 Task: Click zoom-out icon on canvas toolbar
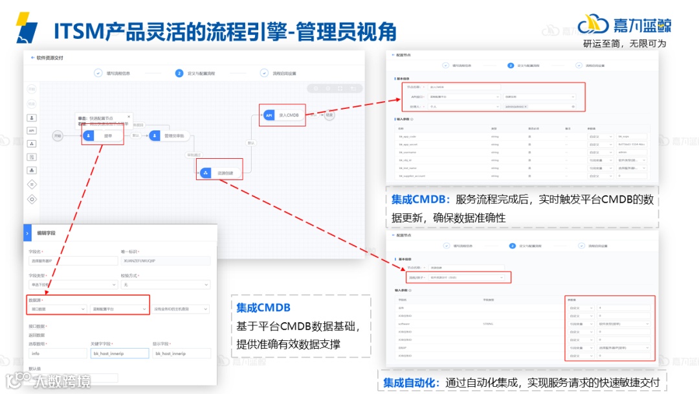pyautogui.click(x=329, y=88)
